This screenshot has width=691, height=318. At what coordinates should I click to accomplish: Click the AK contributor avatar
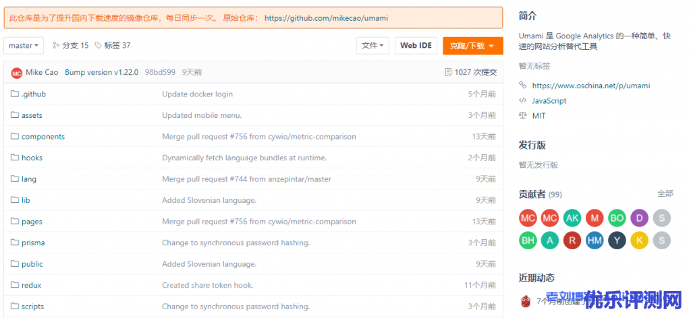[x=572, y=218]
